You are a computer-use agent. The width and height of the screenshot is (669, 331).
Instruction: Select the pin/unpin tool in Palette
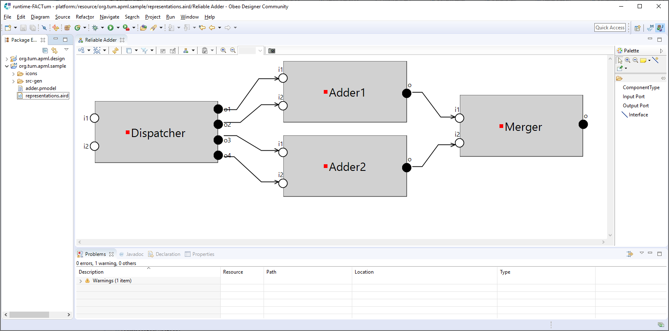[620, 68]
